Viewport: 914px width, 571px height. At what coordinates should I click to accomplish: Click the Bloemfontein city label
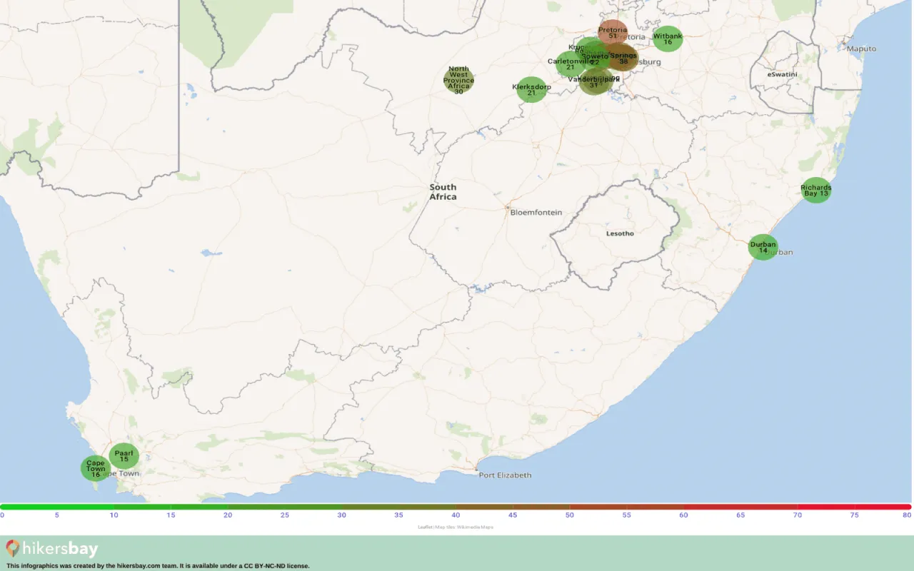(x=536, y=213)
